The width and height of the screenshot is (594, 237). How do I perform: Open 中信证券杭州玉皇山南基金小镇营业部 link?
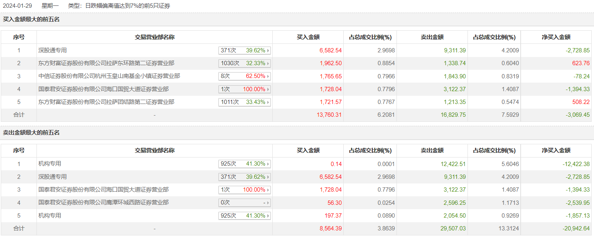[109, 76]
